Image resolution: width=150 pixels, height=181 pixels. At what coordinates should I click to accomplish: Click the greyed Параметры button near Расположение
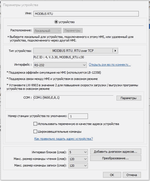pos(73,30)
